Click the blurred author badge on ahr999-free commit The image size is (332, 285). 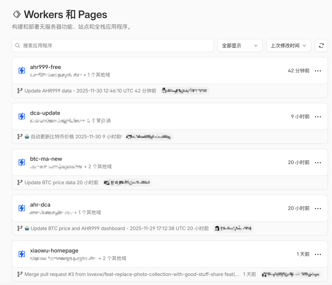click(185, 91)
